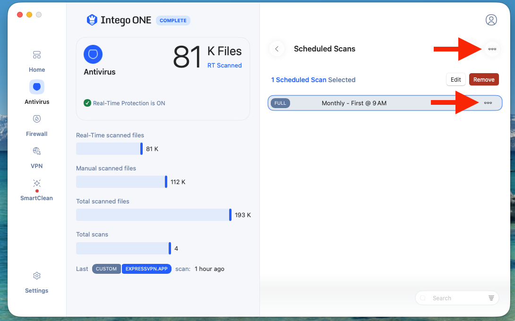Screen dimensions: 515x321
Task: Click the search magnifier icon
Action: (x=423, y=298)
